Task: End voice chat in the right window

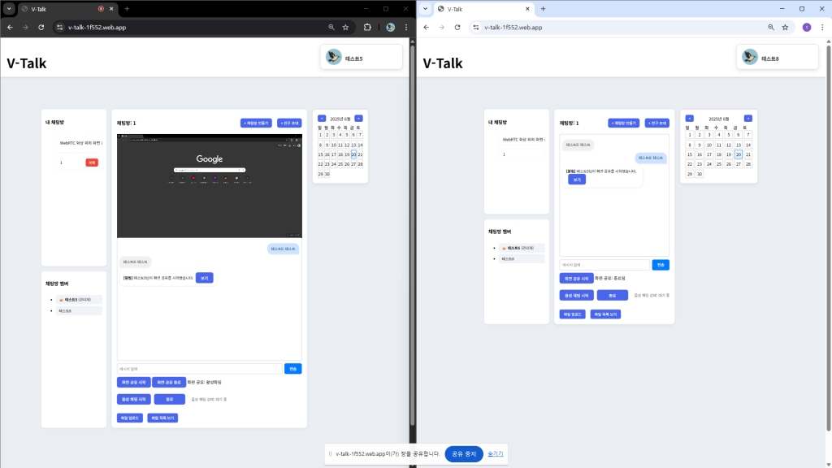Action: [613, 296]
